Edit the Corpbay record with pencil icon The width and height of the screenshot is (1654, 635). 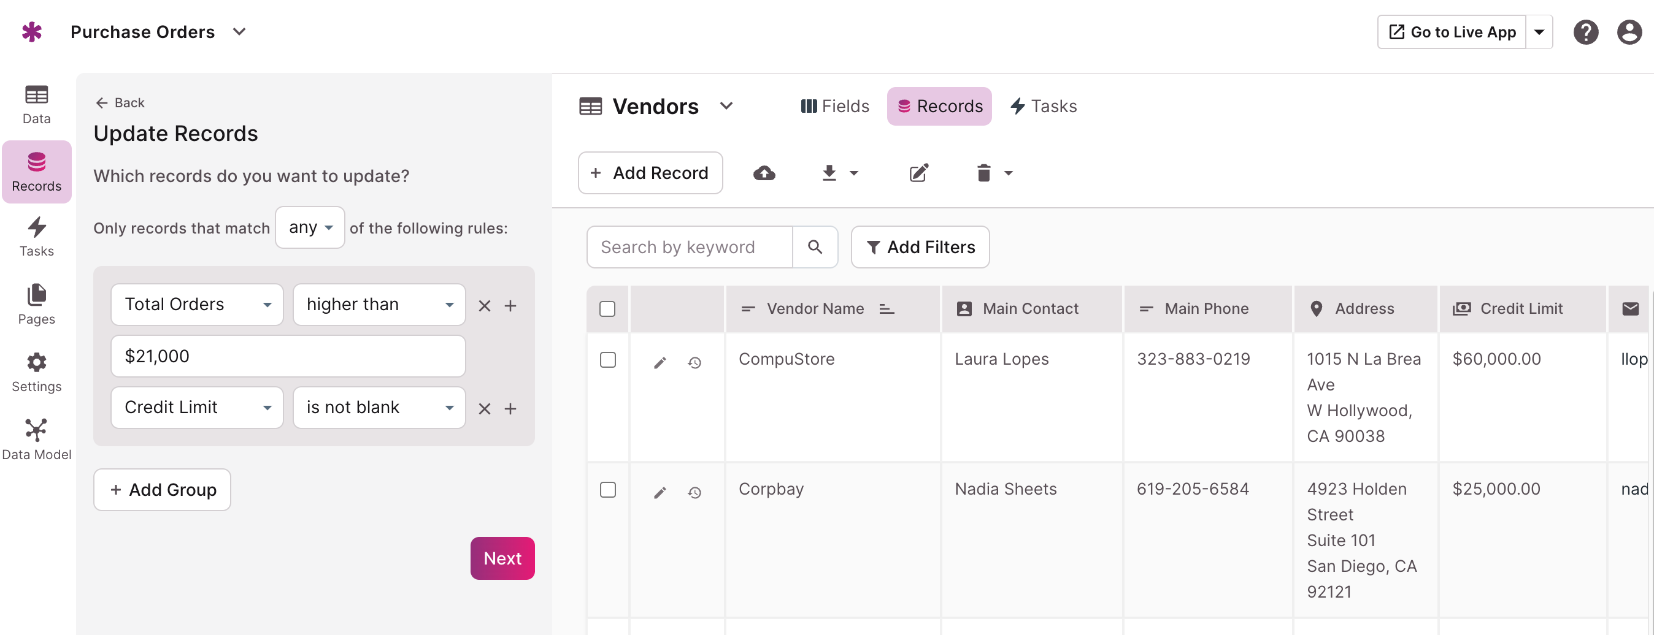tap(660, 493)
